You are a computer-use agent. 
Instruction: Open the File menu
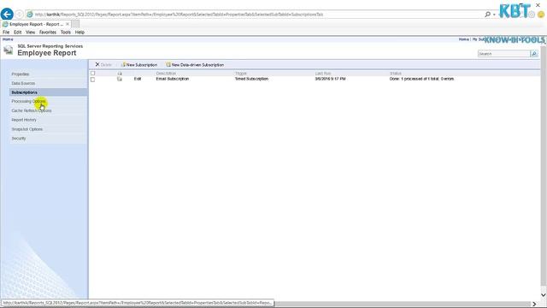click(x=6, y=33)
